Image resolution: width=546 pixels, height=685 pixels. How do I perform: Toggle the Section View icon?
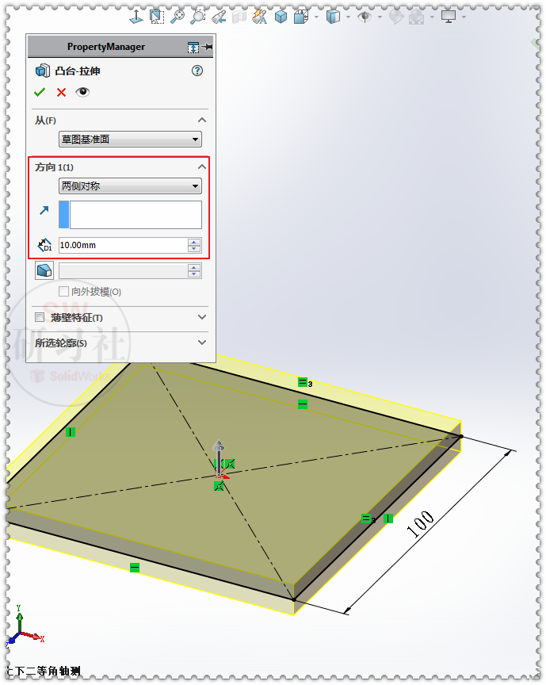(x=239, y=17)
